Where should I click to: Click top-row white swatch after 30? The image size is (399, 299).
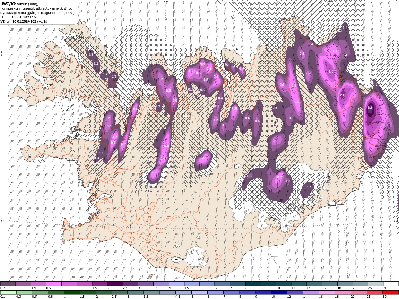point(391,284)
